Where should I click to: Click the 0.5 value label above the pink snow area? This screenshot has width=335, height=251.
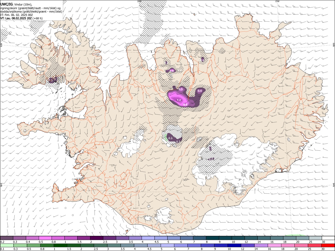click(181, 89)
